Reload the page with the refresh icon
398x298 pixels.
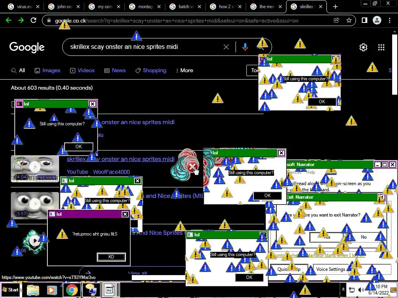click(33, 20)
